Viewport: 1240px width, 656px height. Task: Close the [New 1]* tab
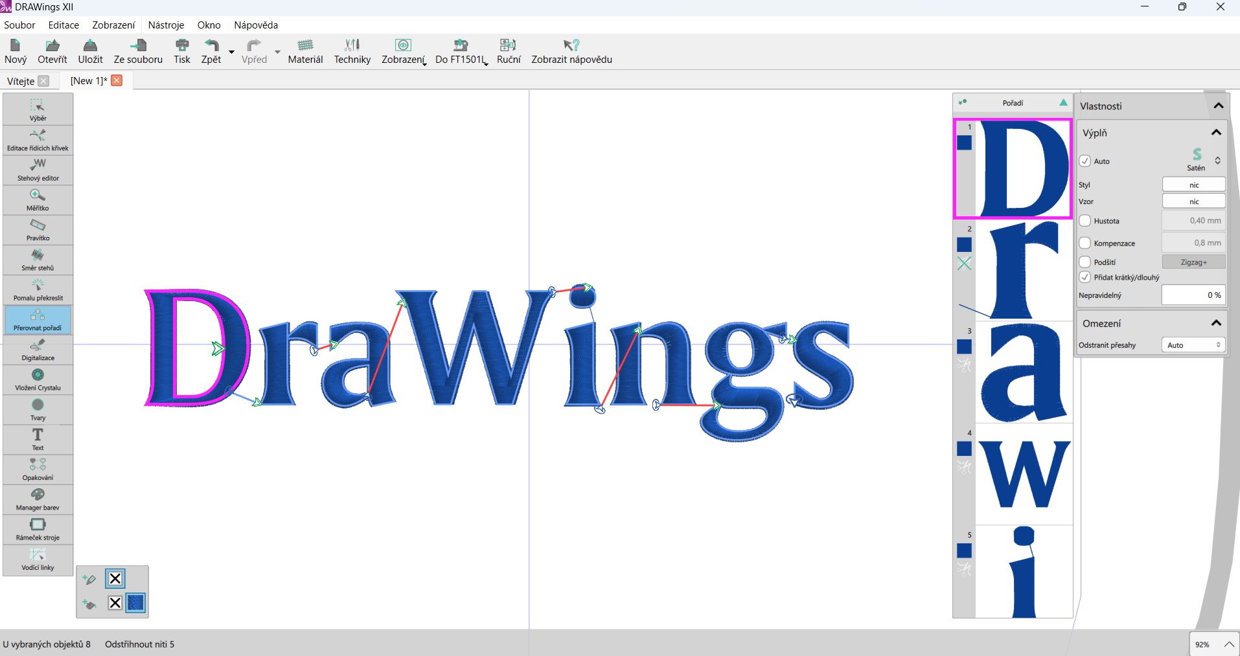click(x=117, y=80)
